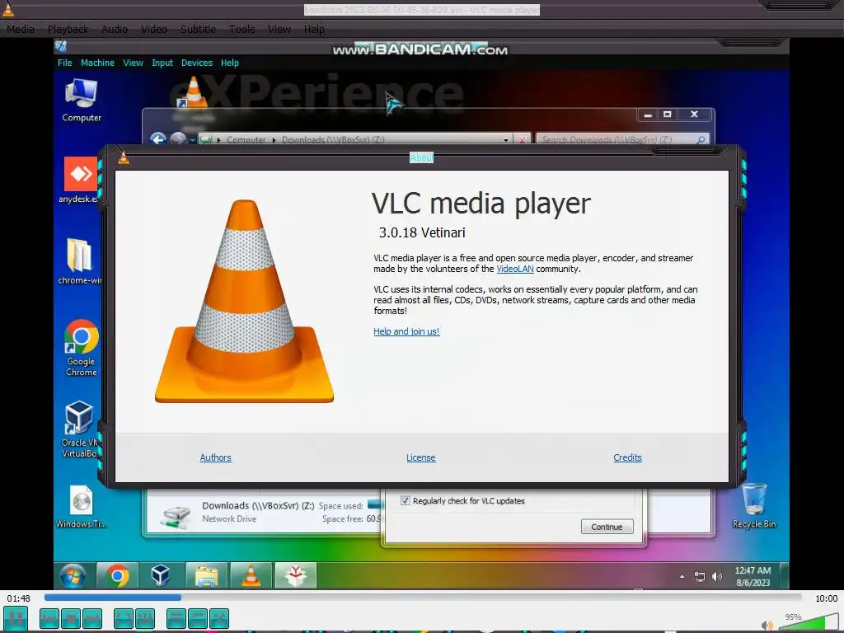Open the Subtitle menu
844x633 pixels.
(198, 29)
